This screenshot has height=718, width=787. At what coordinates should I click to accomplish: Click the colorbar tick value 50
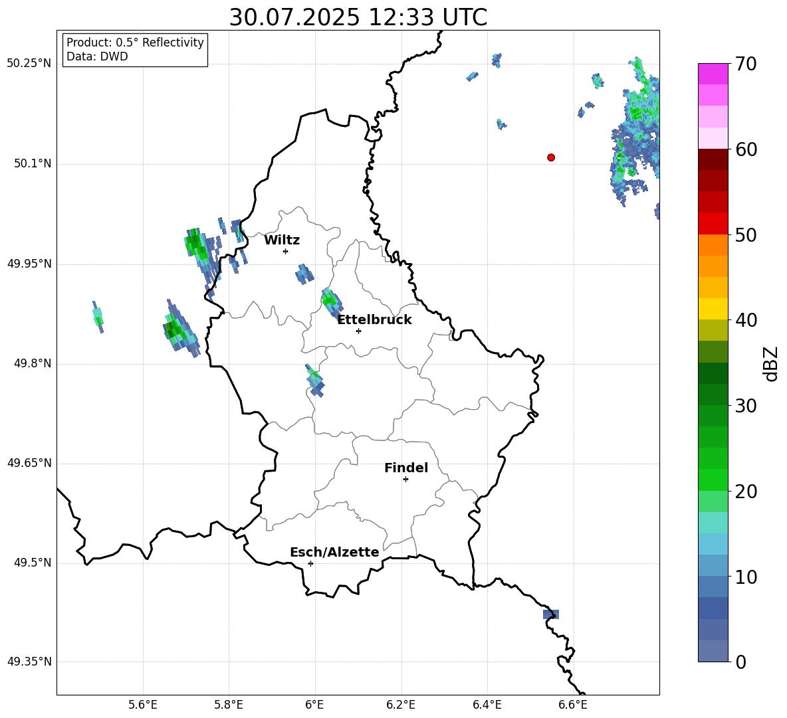pos(745,234)
